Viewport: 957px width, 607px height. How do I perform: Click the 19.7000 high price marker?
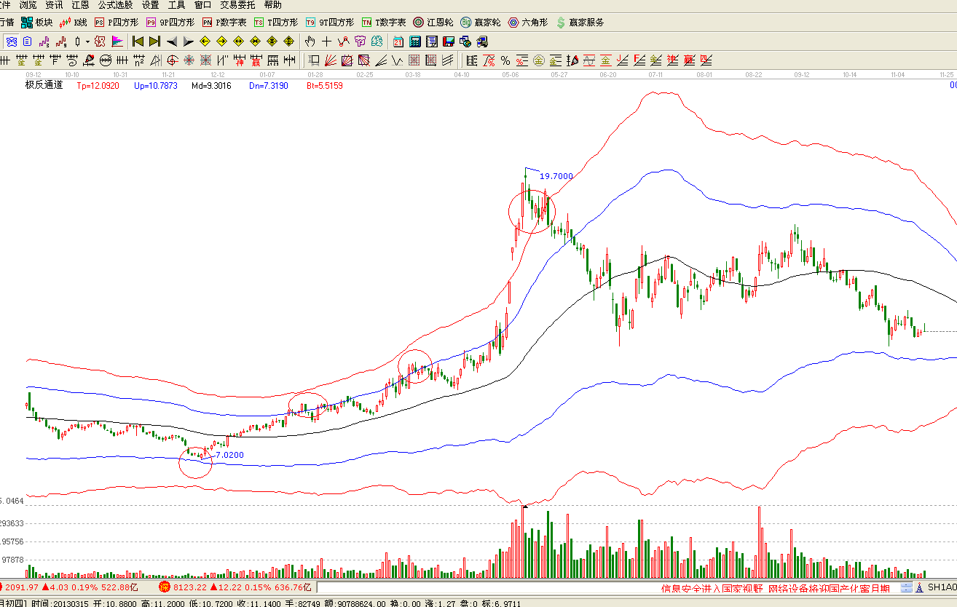[x=556, y=175]
